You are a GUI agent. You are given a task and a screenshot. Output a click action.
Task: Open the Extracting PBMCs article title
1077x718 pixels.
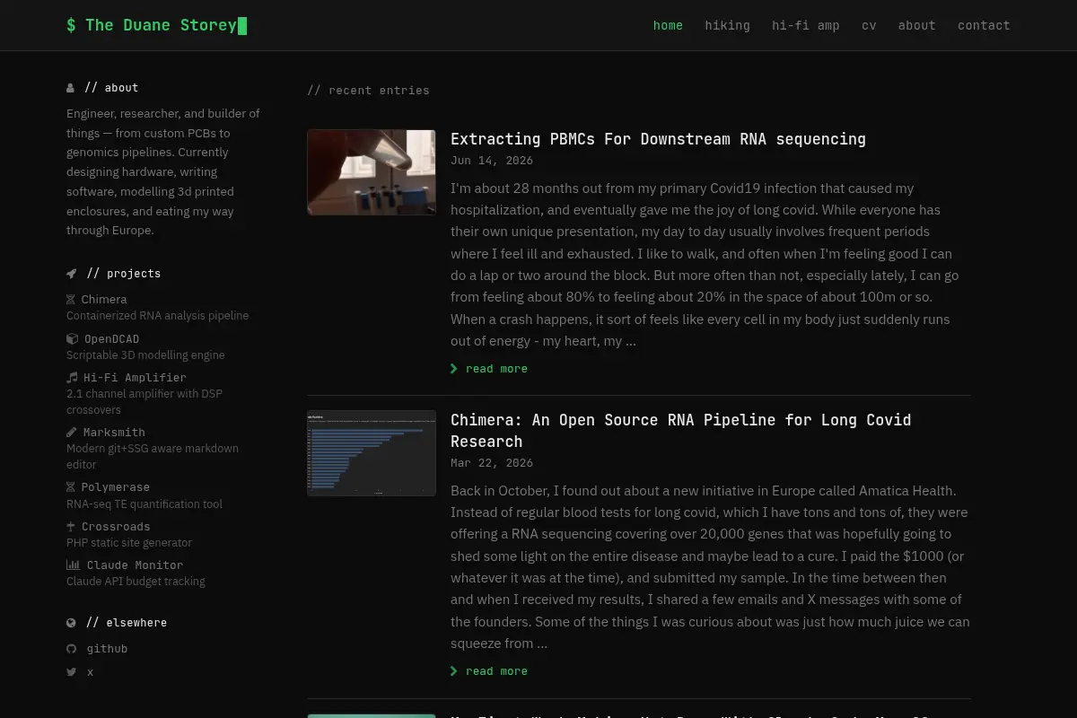point(658,139)
